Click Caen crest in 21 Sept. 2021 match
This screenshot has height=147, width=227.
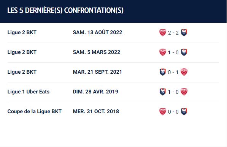tap(163, 72)
